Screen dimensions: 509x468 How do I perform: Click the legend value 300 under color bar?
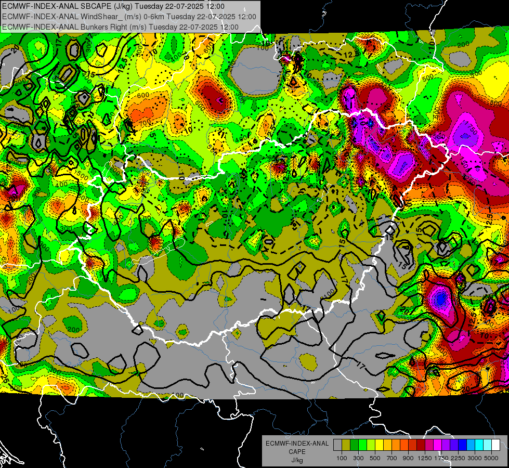click(358, 458)
